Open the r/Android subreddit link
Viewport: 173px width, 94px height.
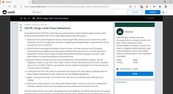tap(129, 32)
